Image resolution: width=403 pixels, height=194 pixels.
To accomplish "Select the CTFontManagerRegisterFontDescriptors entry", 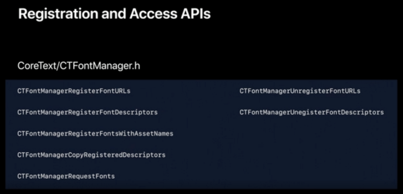I will [87, 112].
